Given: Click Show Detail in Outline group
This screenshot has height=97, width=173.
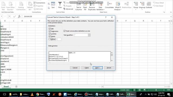Looking at the screenshot, I should [x=158, y=3].
